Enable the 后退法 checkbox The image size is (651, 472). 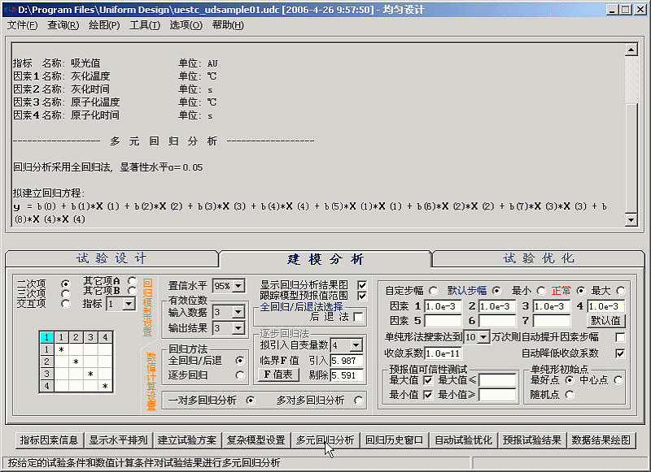click(x=358, y=317)
